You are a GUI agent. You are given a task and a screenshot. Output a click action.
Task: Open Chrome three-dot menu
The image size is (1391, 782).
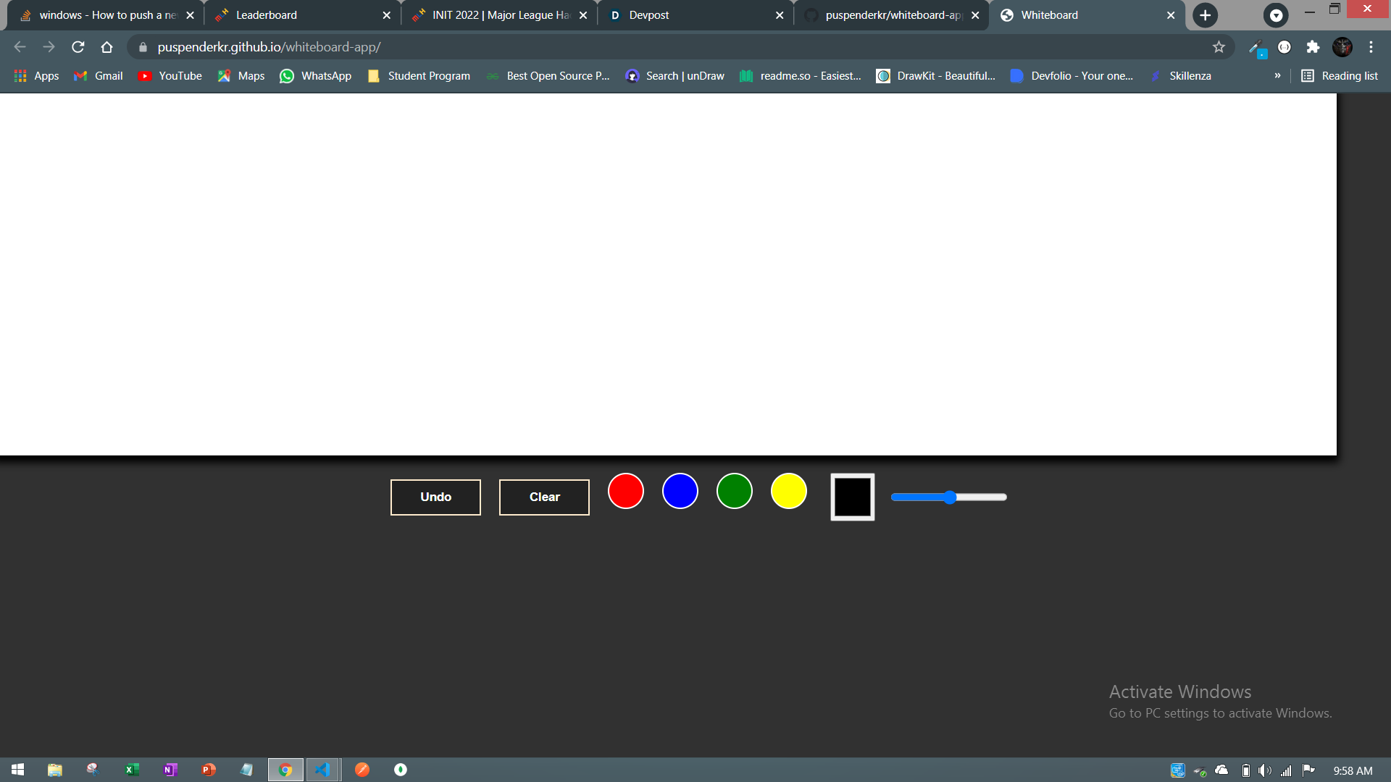1371,47
